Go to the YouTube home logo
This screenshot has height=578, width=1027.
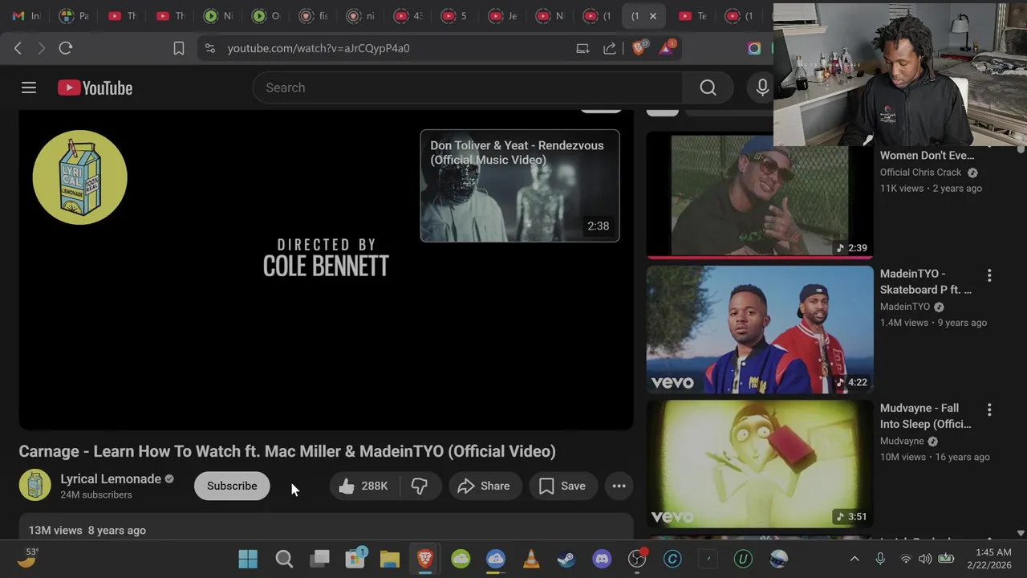(95, 88)
